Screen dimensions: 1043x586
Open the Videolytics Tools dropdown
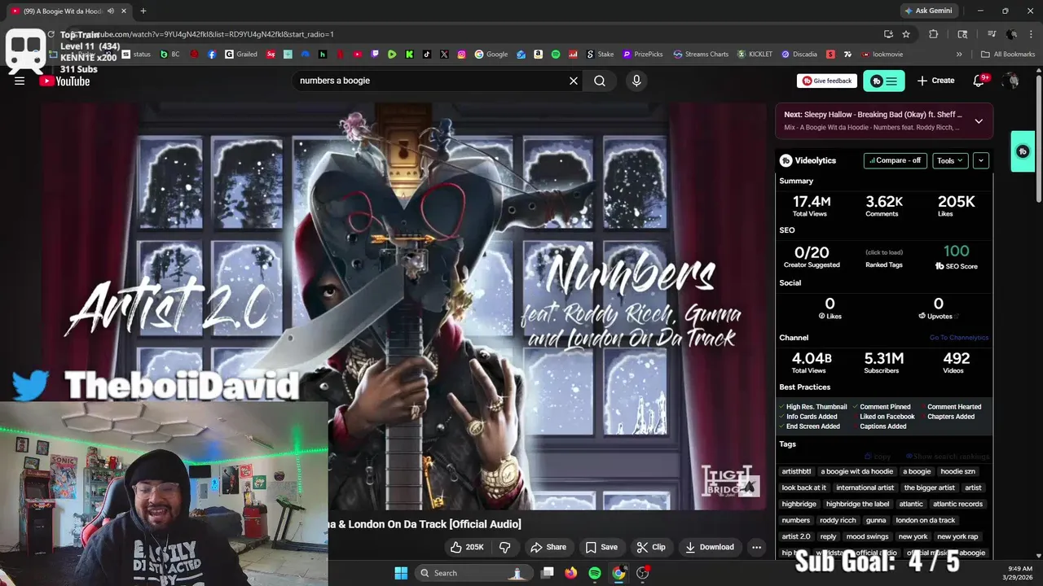point(950,160)
